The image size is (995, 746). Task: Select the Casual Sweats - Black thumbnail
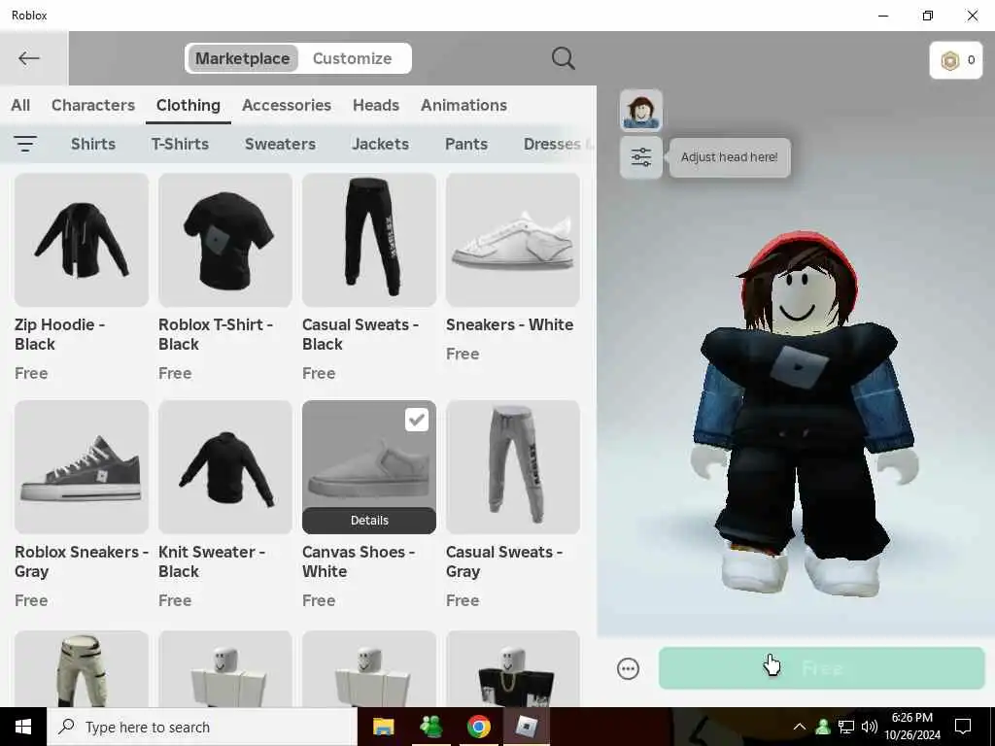coord(369,240)
